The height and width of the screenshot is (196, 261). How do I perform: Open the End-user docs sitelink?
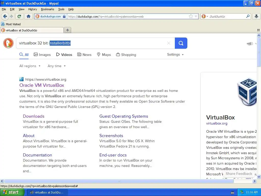[x=113, y=155]
